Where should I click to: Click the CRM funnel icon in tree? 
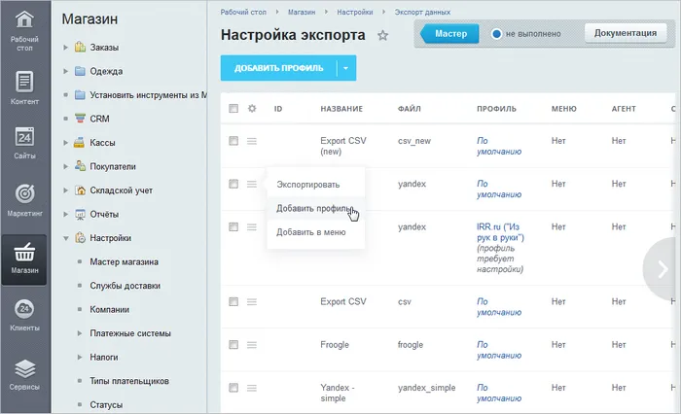[80, 118]
